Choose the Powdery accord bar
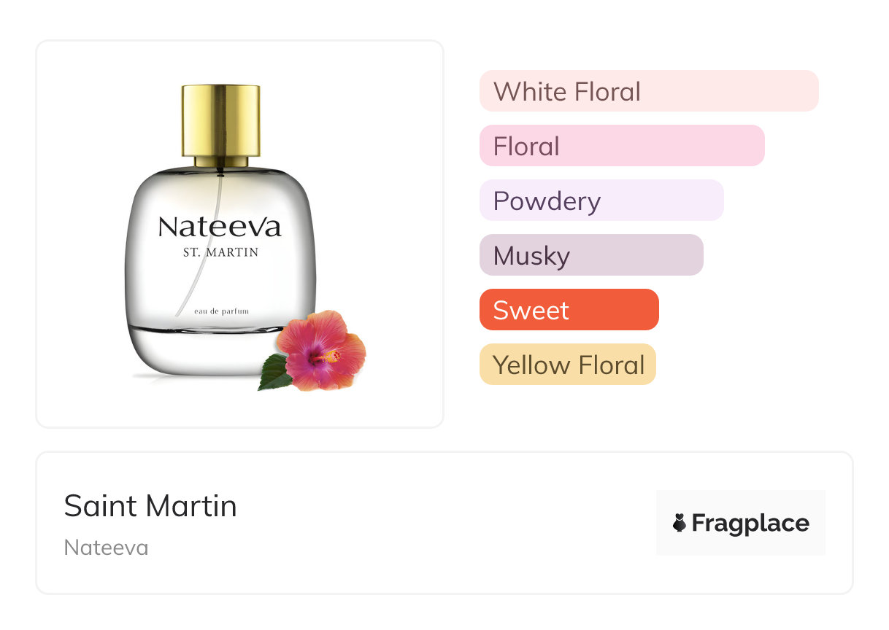Screen dimensions: 889x630 point(601,201)
